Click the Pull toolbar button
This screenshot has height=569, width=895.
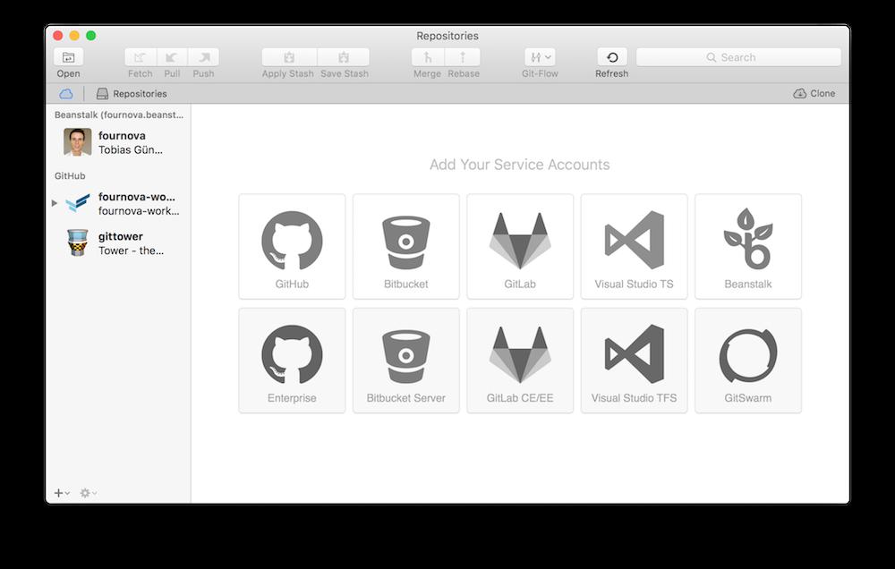tap(172, 57)
